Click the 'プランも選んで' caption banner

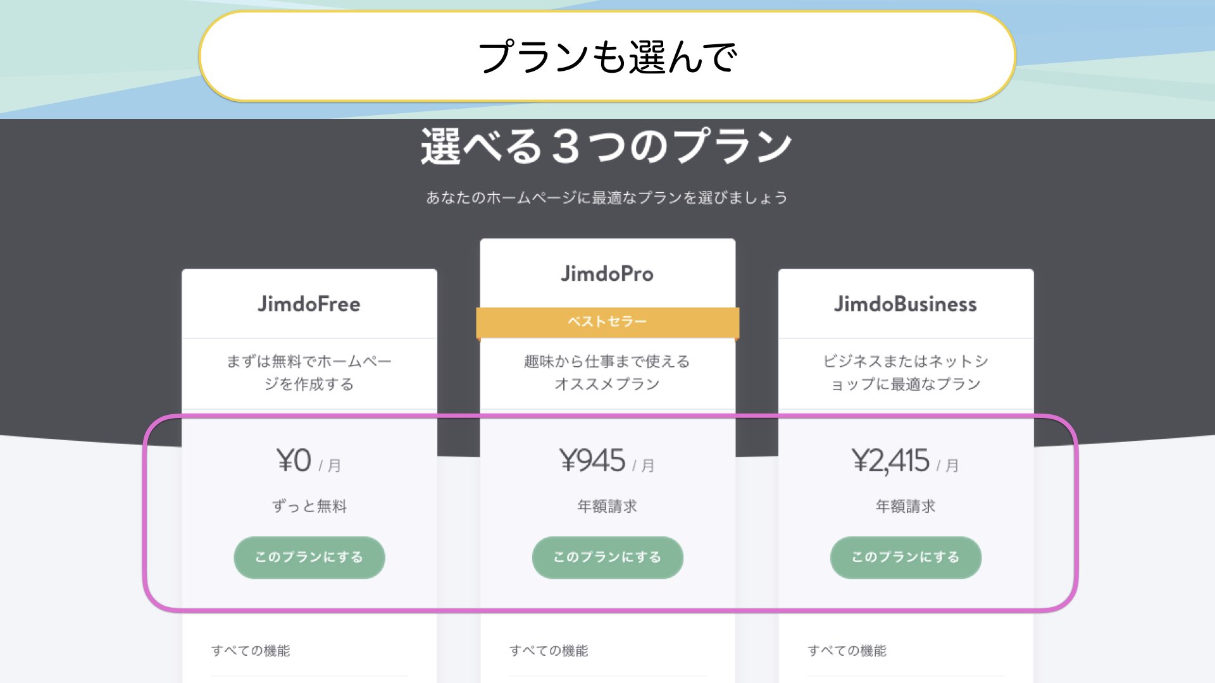607,57
